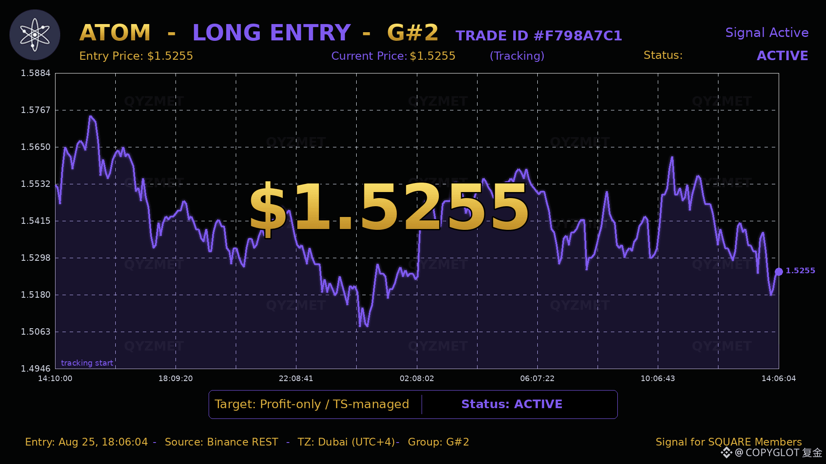826x464 pixels.
Task: Click the 18:09:20 time axis label
Action: click(176, 379)
